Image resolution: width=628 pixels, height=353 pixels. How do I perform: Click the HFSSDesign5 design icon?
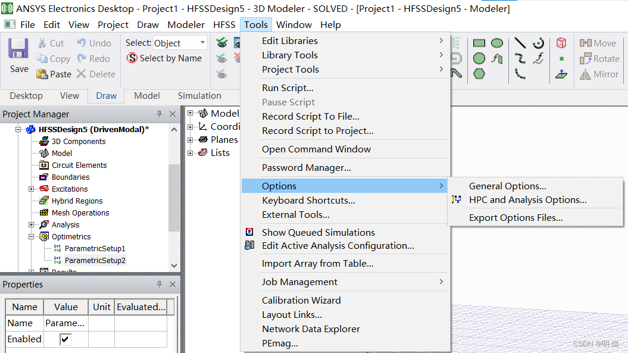coord(31,129)
